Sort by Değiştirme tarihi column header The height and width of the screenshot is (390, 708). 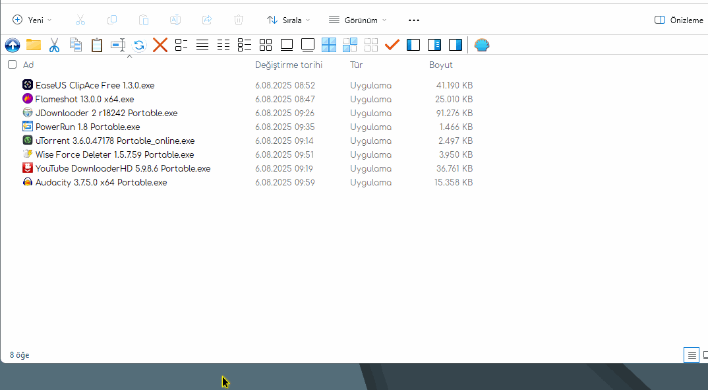coord(289,65)
